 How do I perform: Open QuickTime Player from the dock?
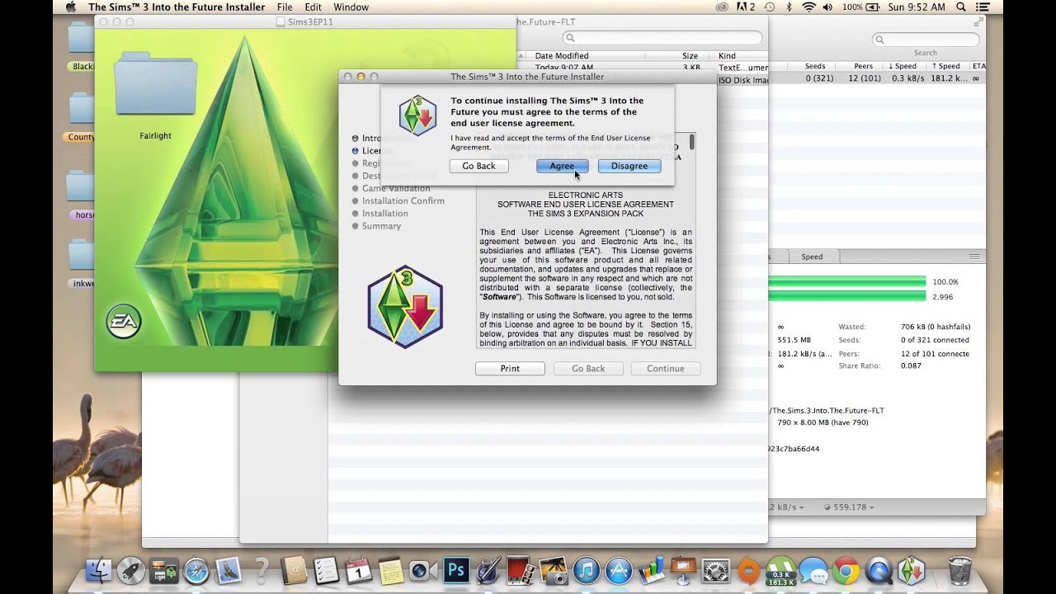click(879, 571)
